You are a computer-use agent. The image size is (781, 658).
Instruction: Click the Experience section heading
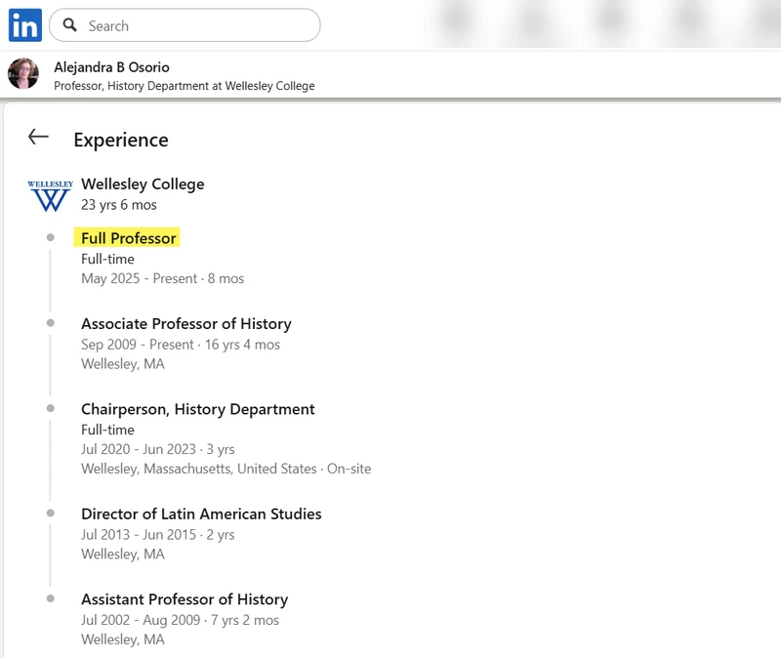[x=121, y=140]
